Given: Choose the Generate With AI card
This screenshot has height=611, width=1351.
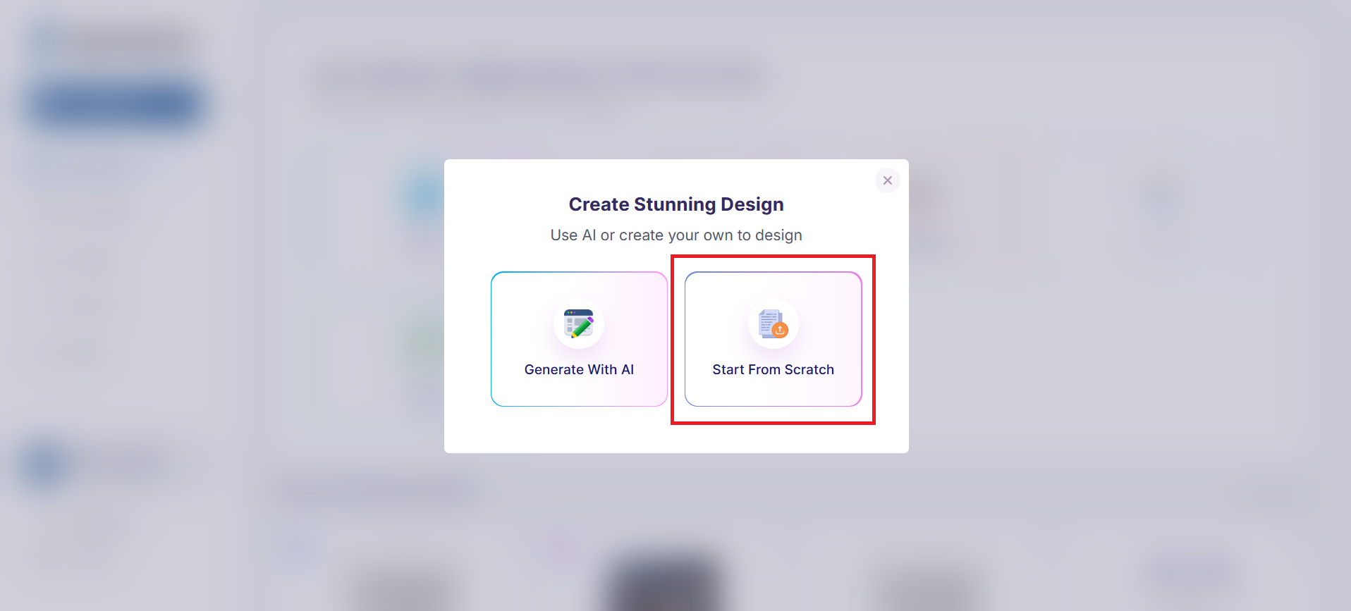Looking at the screenshot, I should 579,339.
